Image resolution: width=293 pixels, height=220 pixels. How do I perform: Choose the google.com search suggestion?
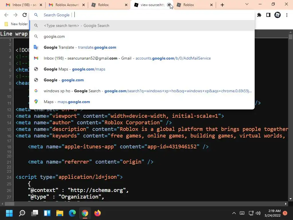coord(142,36)
